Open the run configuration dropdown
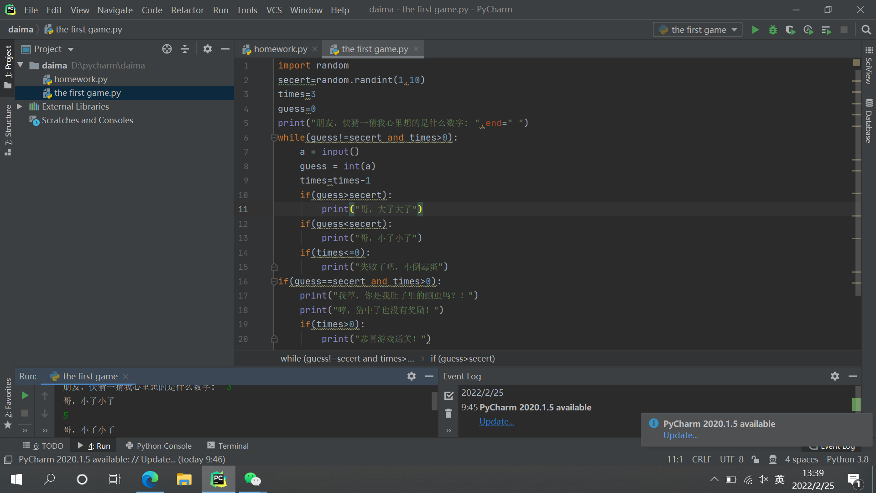The height and width of the screenshot is (493, 876). coord(698,30)
